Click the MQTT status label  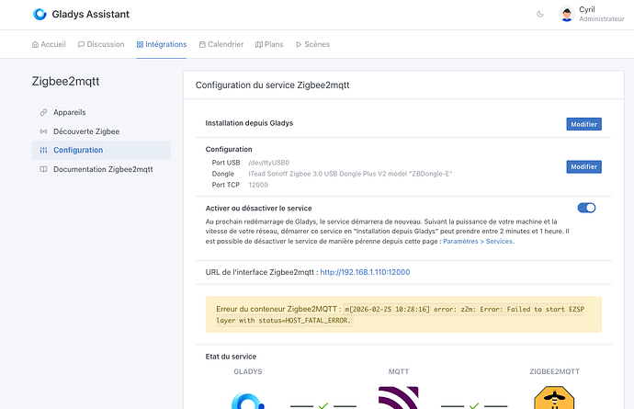coord(398,371)
